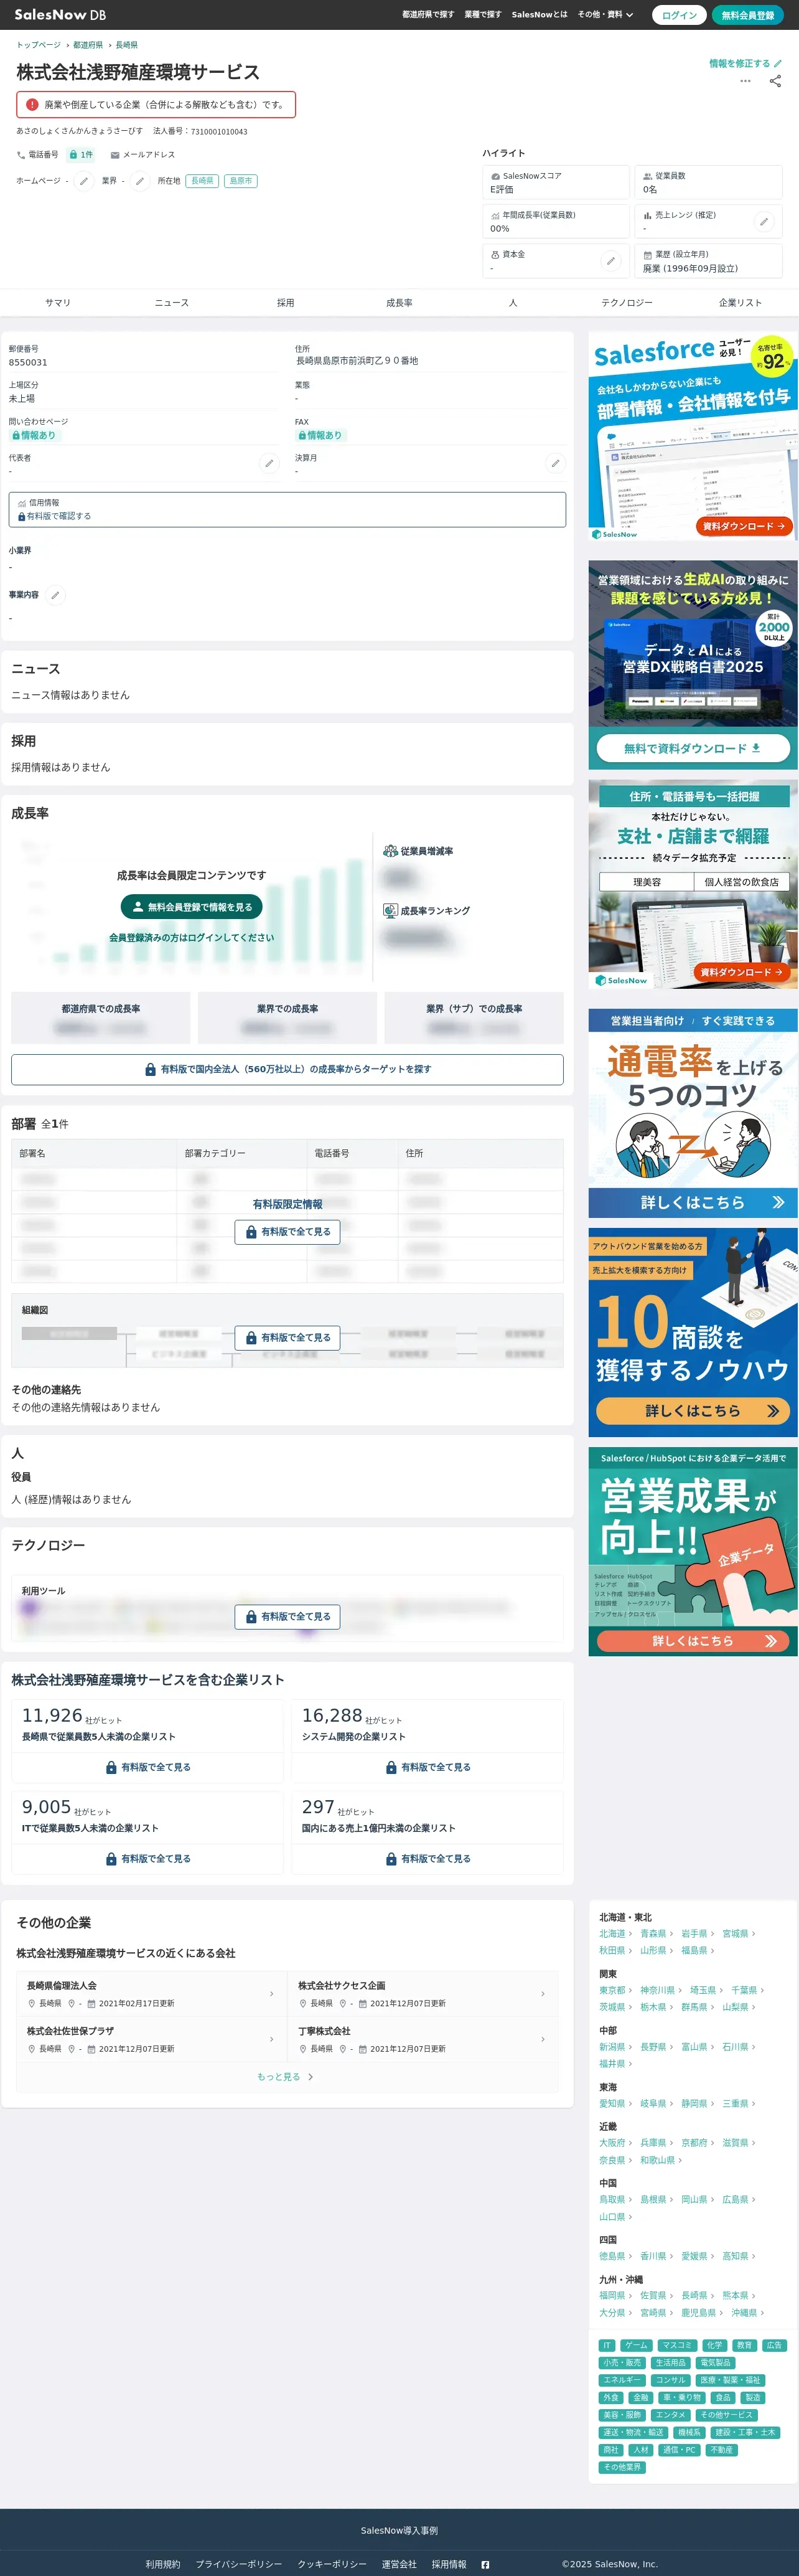The image size is (799, 2576).
Task: Edit 事業内容 with pencil icon
Action: (x=55, y=595)
